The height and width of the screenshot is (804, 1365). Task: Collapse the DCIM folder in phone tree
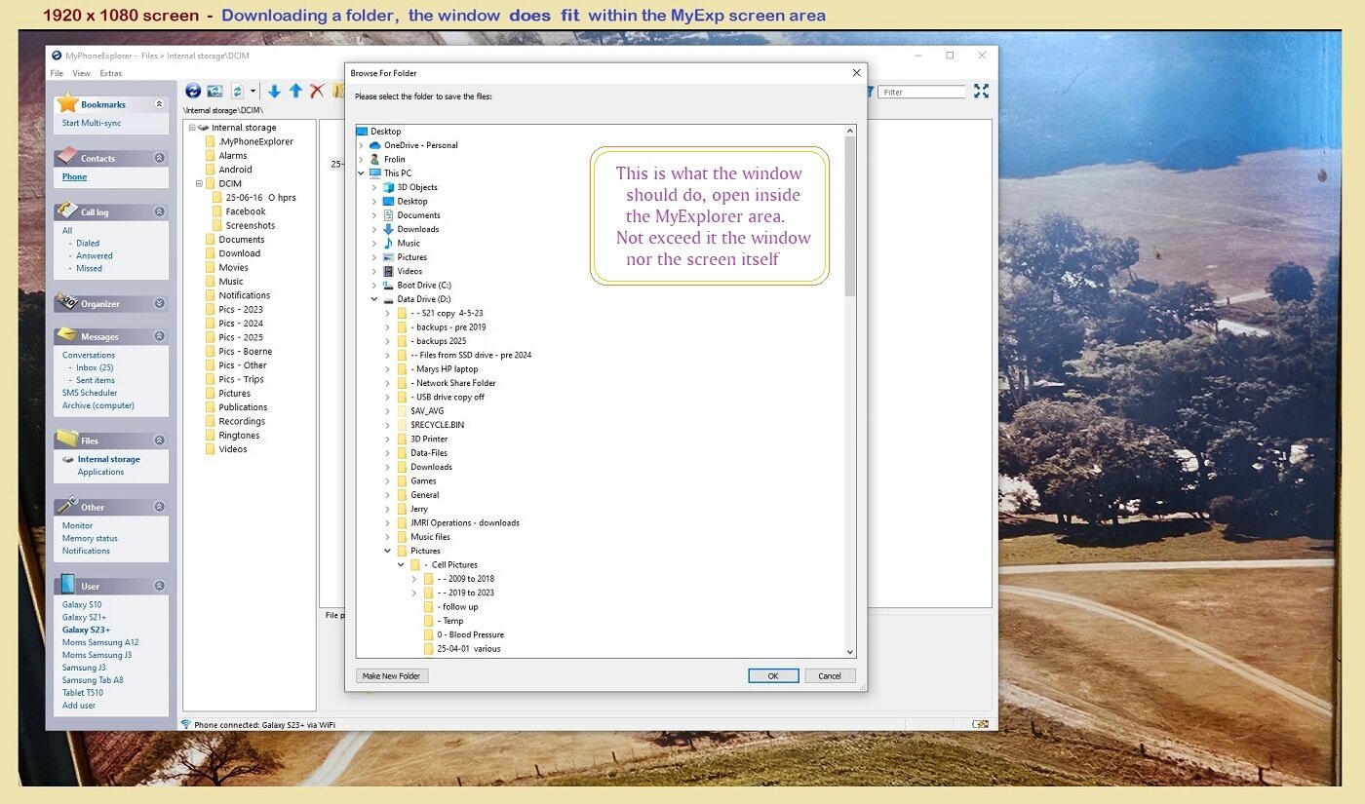tap(199, 183)
